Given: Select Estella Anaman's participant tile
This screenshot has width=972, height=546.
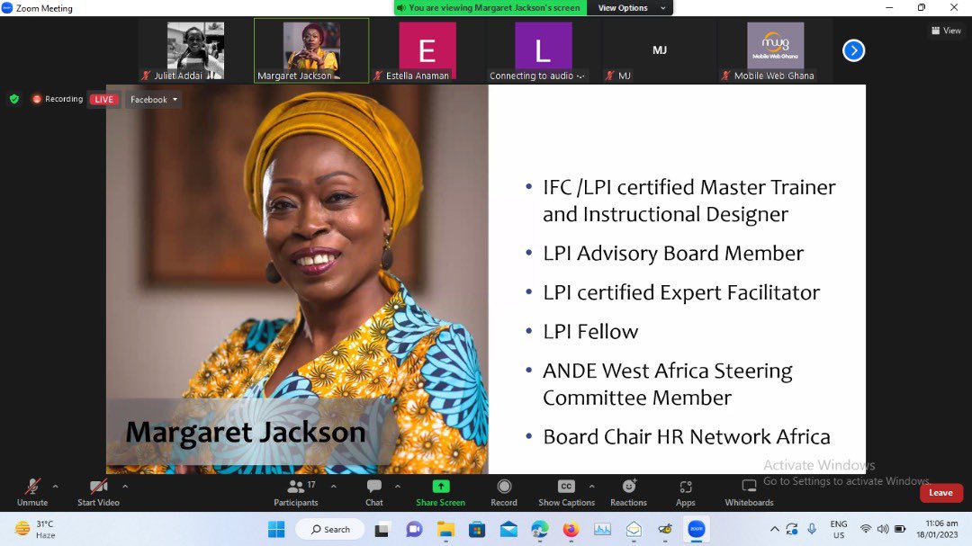Looking at the screenshot, I should click(427, 50).
